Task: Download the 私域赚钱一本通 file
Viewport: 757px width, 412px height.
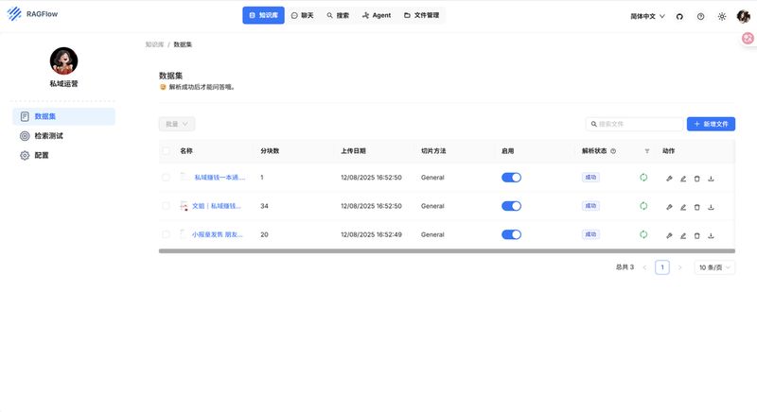Action: 711,179
